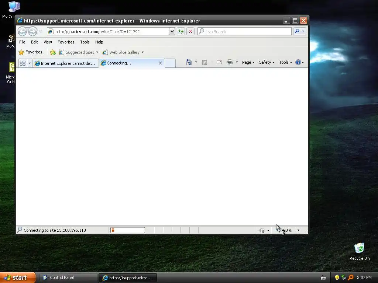This screenshot has width=378, height=283.
Task: Open the recent pages dropdown arrow
Action: (x=41, y=32)
